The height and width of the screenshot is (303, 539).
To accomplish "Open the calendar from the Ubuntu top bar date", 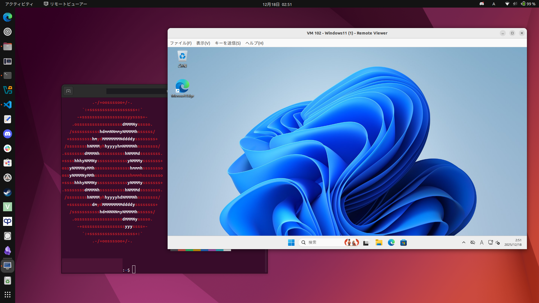I will click(277, 4).
